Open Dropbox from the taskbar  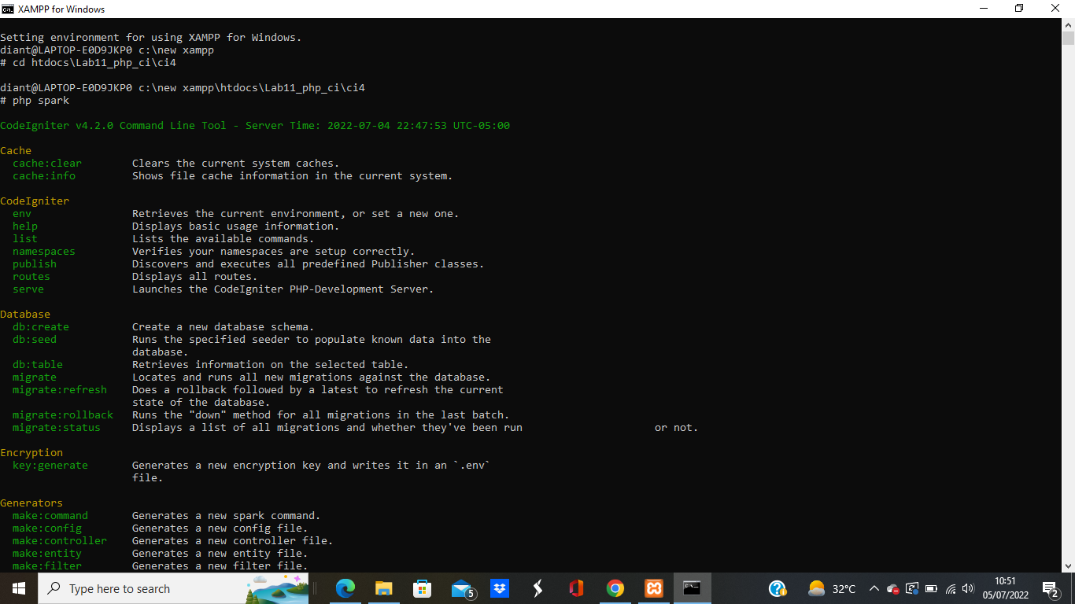pos(499,588)
